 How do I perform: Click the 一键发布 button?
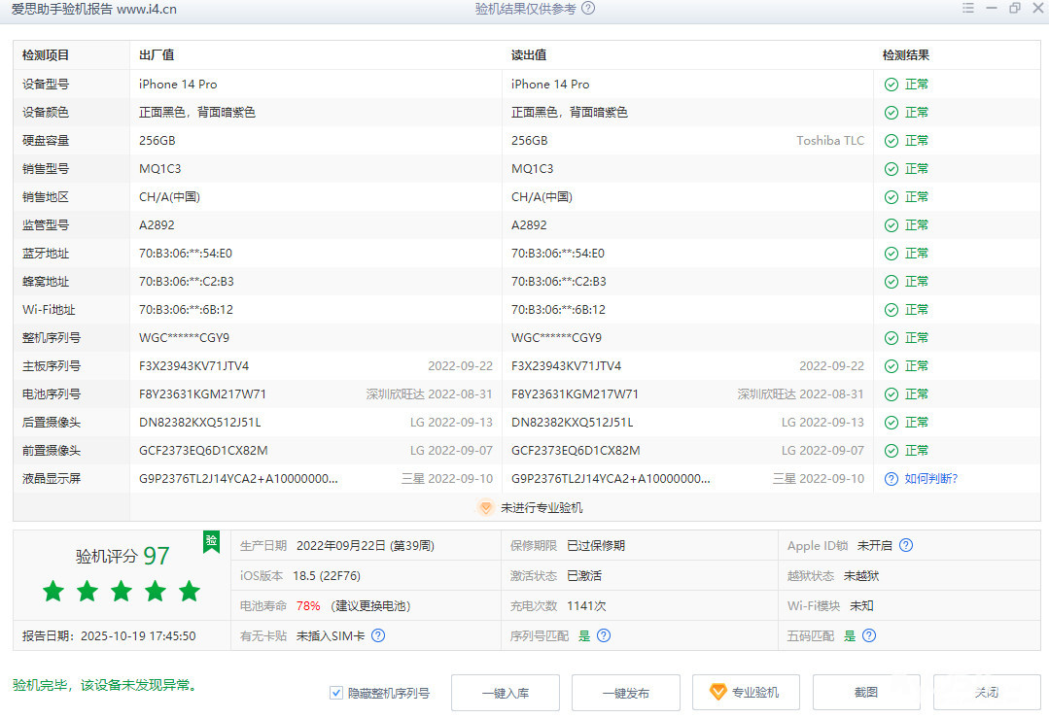pos(625,693)
